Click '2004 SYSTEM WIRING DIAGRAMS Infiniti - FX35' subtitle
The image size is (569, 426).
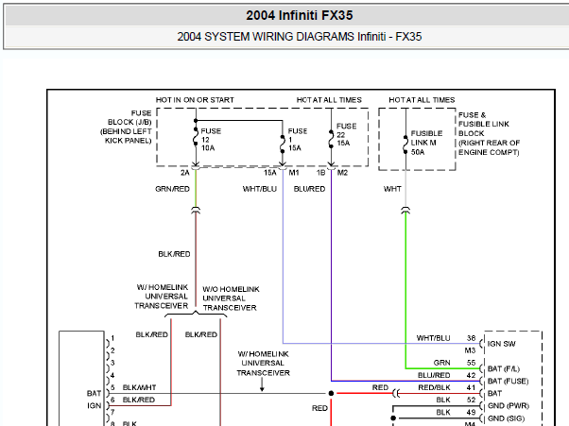(299, 37)
